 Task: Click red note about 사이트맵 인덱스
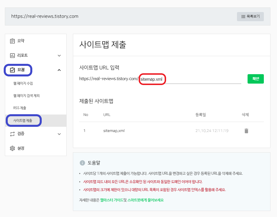tap(154, 190)
